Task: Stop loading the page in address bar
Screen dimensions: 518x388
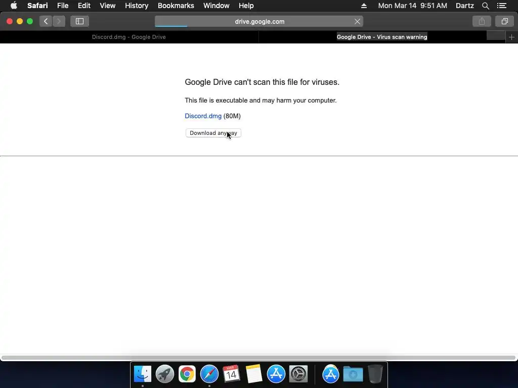Action: 357,21
